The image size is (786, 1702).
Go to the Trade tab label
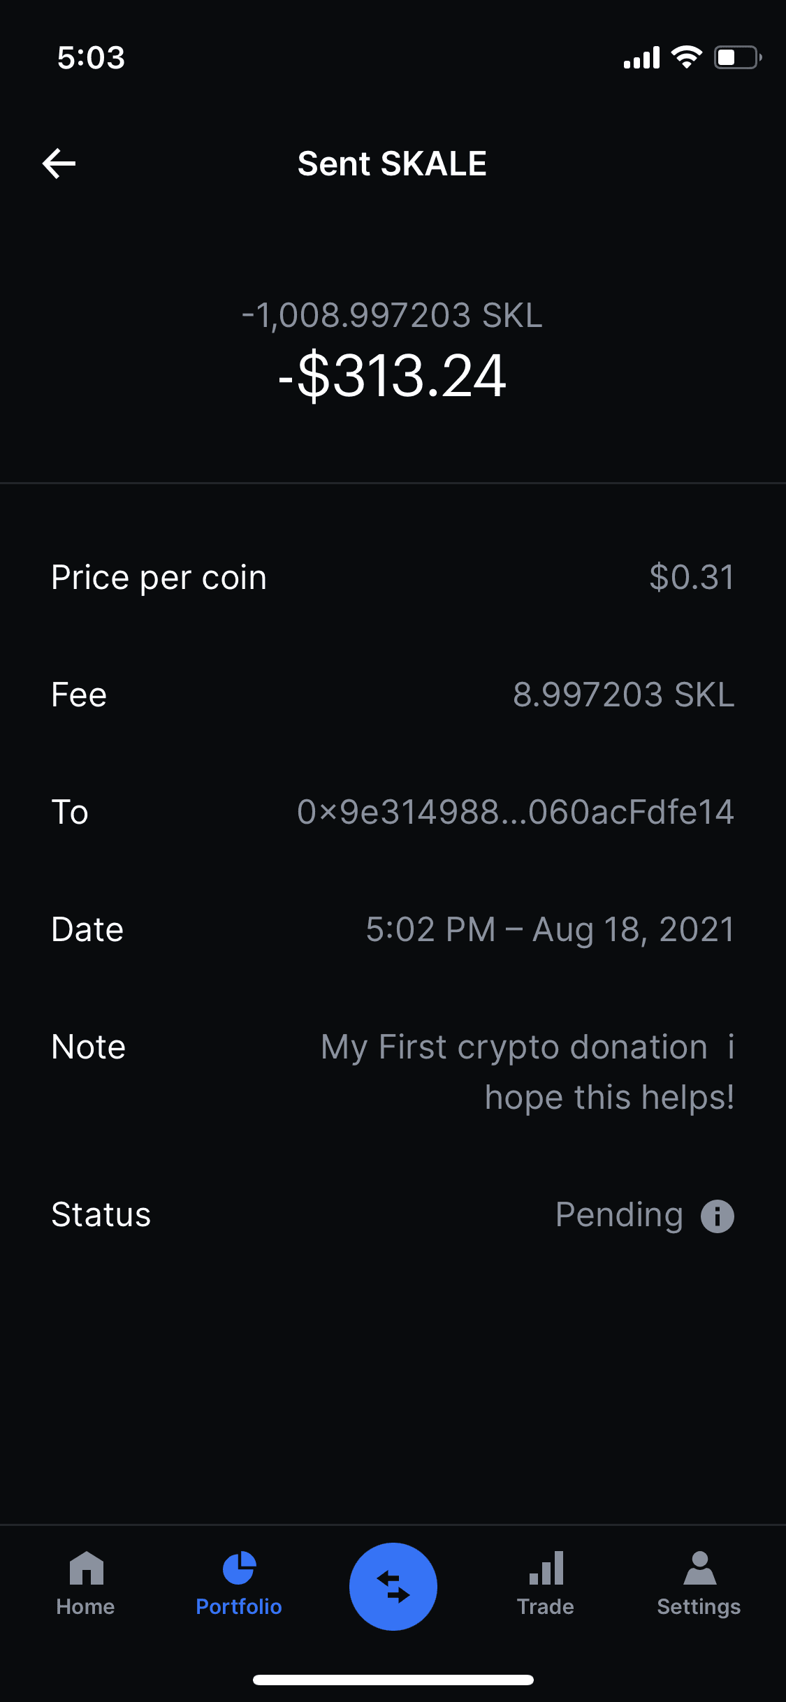pos(546,1607)
